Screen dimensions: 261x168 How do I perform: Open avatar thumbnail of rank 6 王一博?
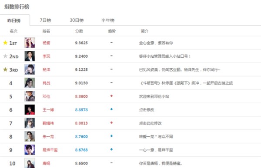30,110
